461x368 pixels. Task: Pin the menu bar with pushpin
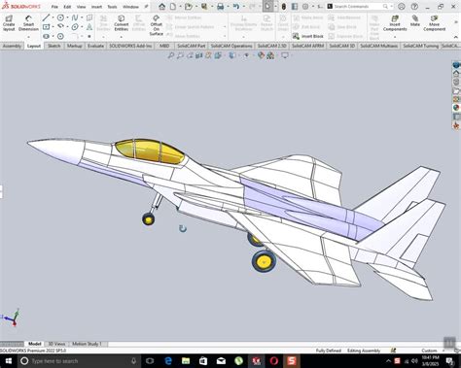click(146, 6)
